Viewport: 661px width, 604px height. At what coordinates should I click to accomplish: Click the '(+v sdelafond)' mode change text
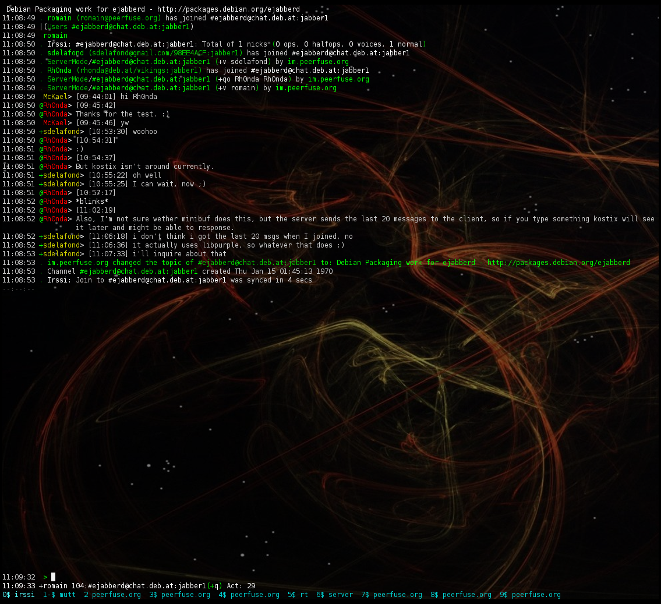tap(243, 61)
